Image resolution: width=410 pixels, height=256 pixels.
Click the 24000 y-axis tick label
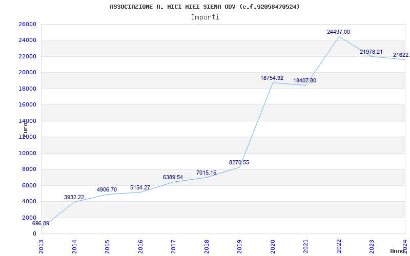tap(27, 40)
